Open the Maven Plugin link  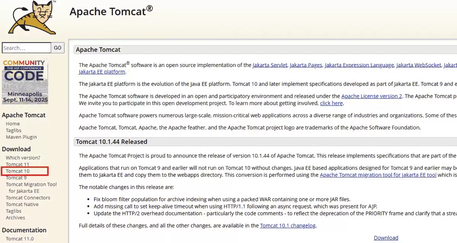pyautogui.click(x=21, y=137)
